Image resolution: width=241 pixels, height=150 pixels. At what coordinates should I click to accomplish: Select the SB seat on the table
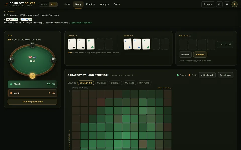pyautogui.click(x=32, y=76)
